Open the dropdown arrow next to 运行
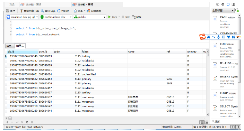 [x=119, y=17]
